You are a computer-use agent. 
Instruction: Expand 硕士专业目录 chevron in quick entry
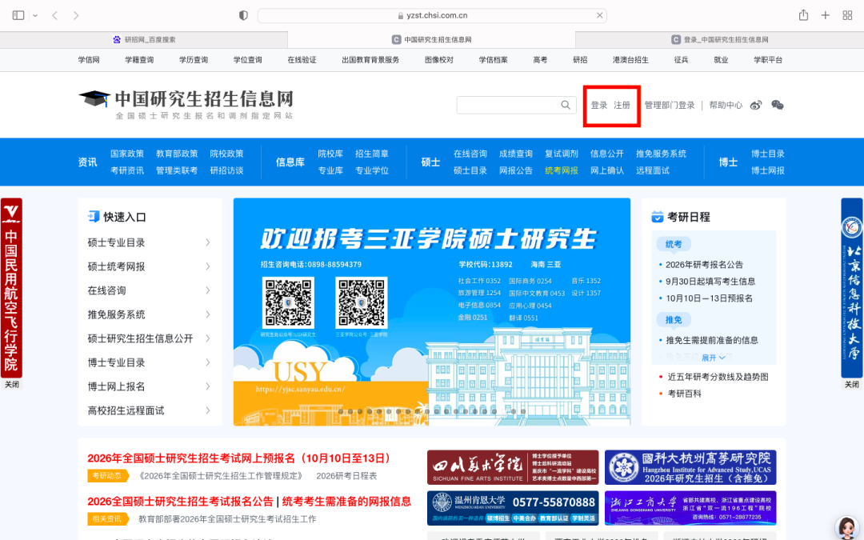coord(208,242)
